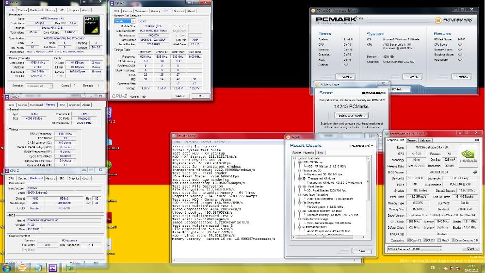The width and height of the screenshot is (485, 273).
Task: Close the PCMark Score dialog with X
Action: 383,84
